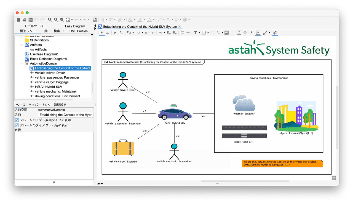Switch to the Easy Diagram tab
The image size is (353, 204).
(x=75, y=26)
